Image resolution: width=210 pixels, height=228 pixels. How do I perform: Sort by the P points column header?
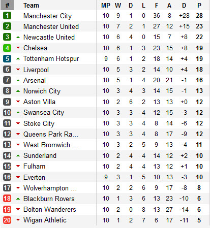tap(199, 6)
